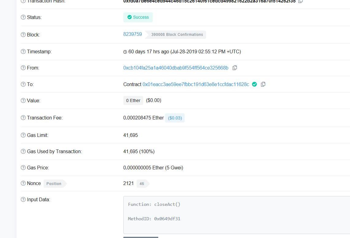This screenshot has width=350, height=238.
Task: Click the clock icon before the timestamp
Action: tap(125, 52)
